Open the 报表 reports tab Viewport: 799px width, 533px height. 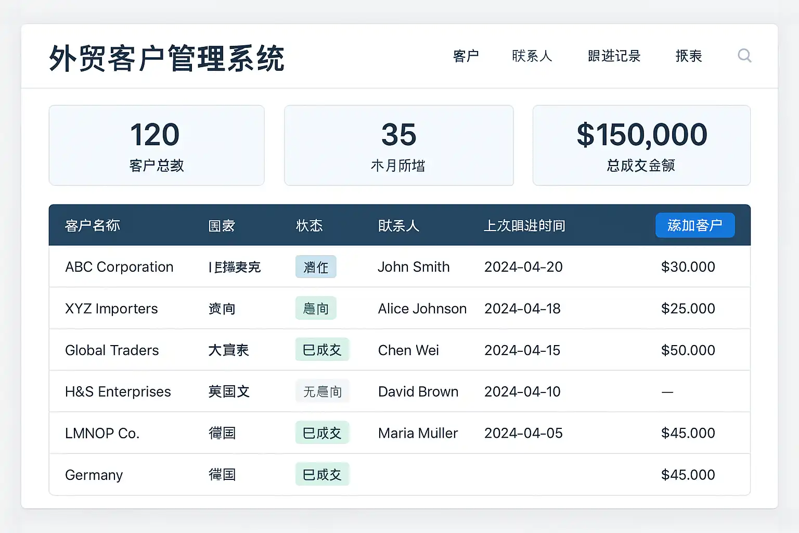pos(689,56)
